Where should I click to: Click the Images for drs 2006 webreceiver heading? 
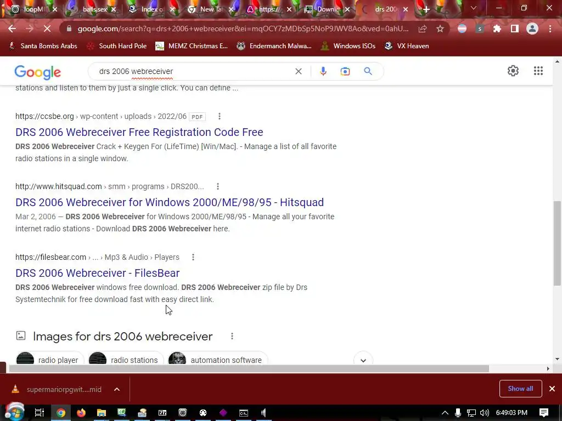point(122,337)
